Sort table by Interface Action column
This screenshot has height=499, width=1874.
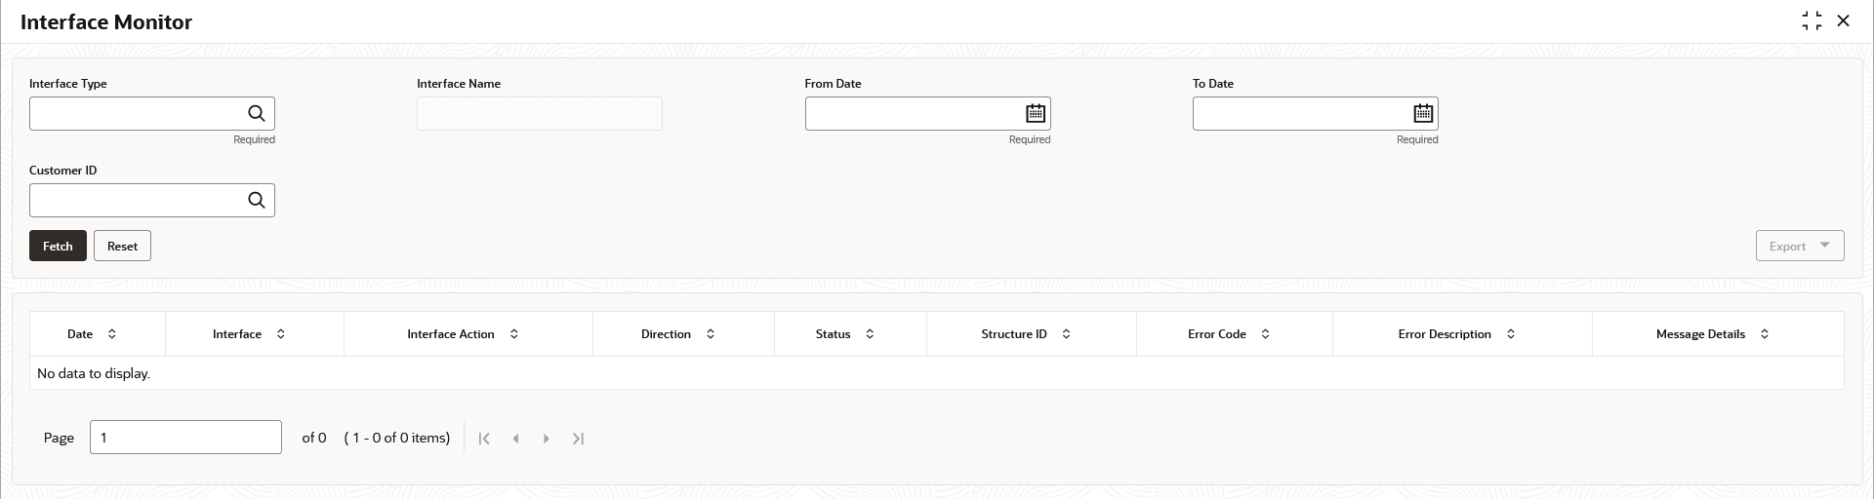coord(514,334)
